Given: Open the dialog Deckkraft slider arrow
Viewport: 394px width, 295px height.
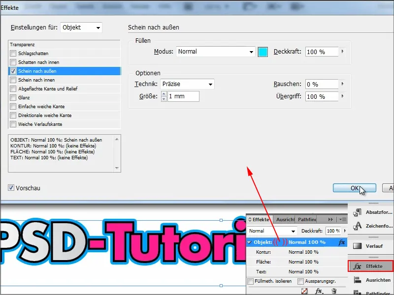Looking at the screenshot, I should click(342, 52).
